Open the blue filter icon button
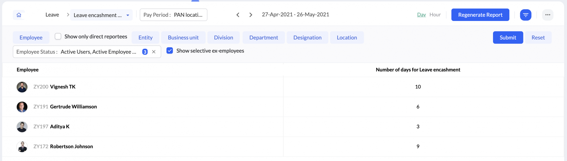Viewport: 567px width, 161px height. click(525, 15)
